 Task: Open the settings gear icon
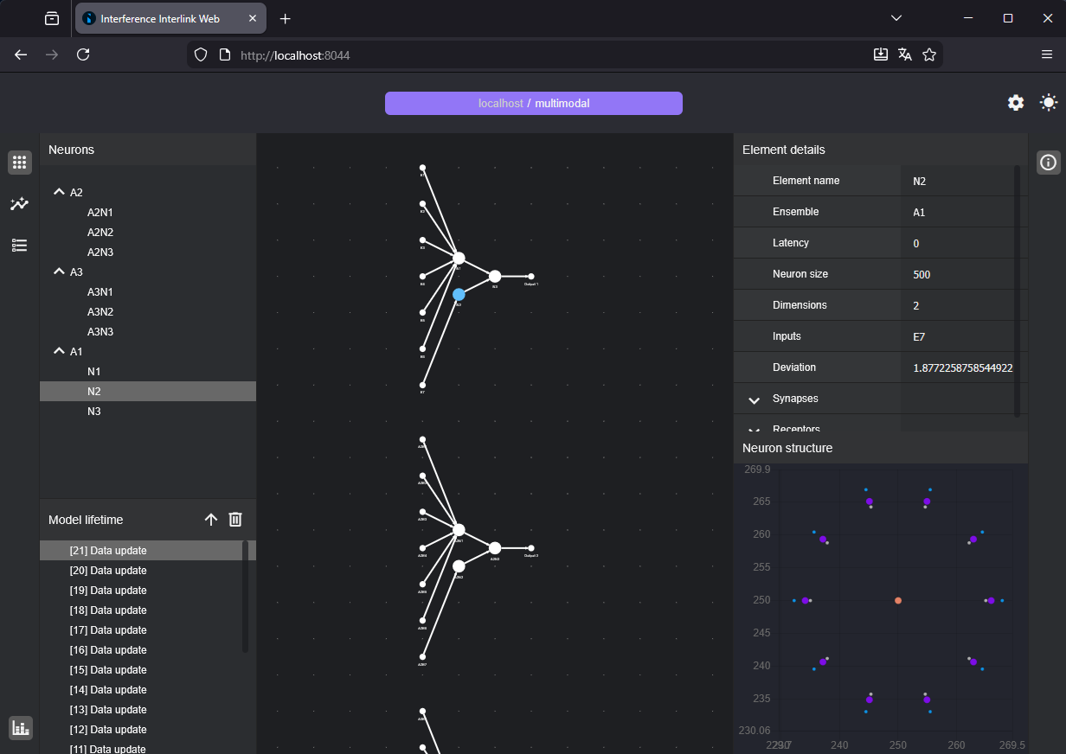coord(1016,103)
